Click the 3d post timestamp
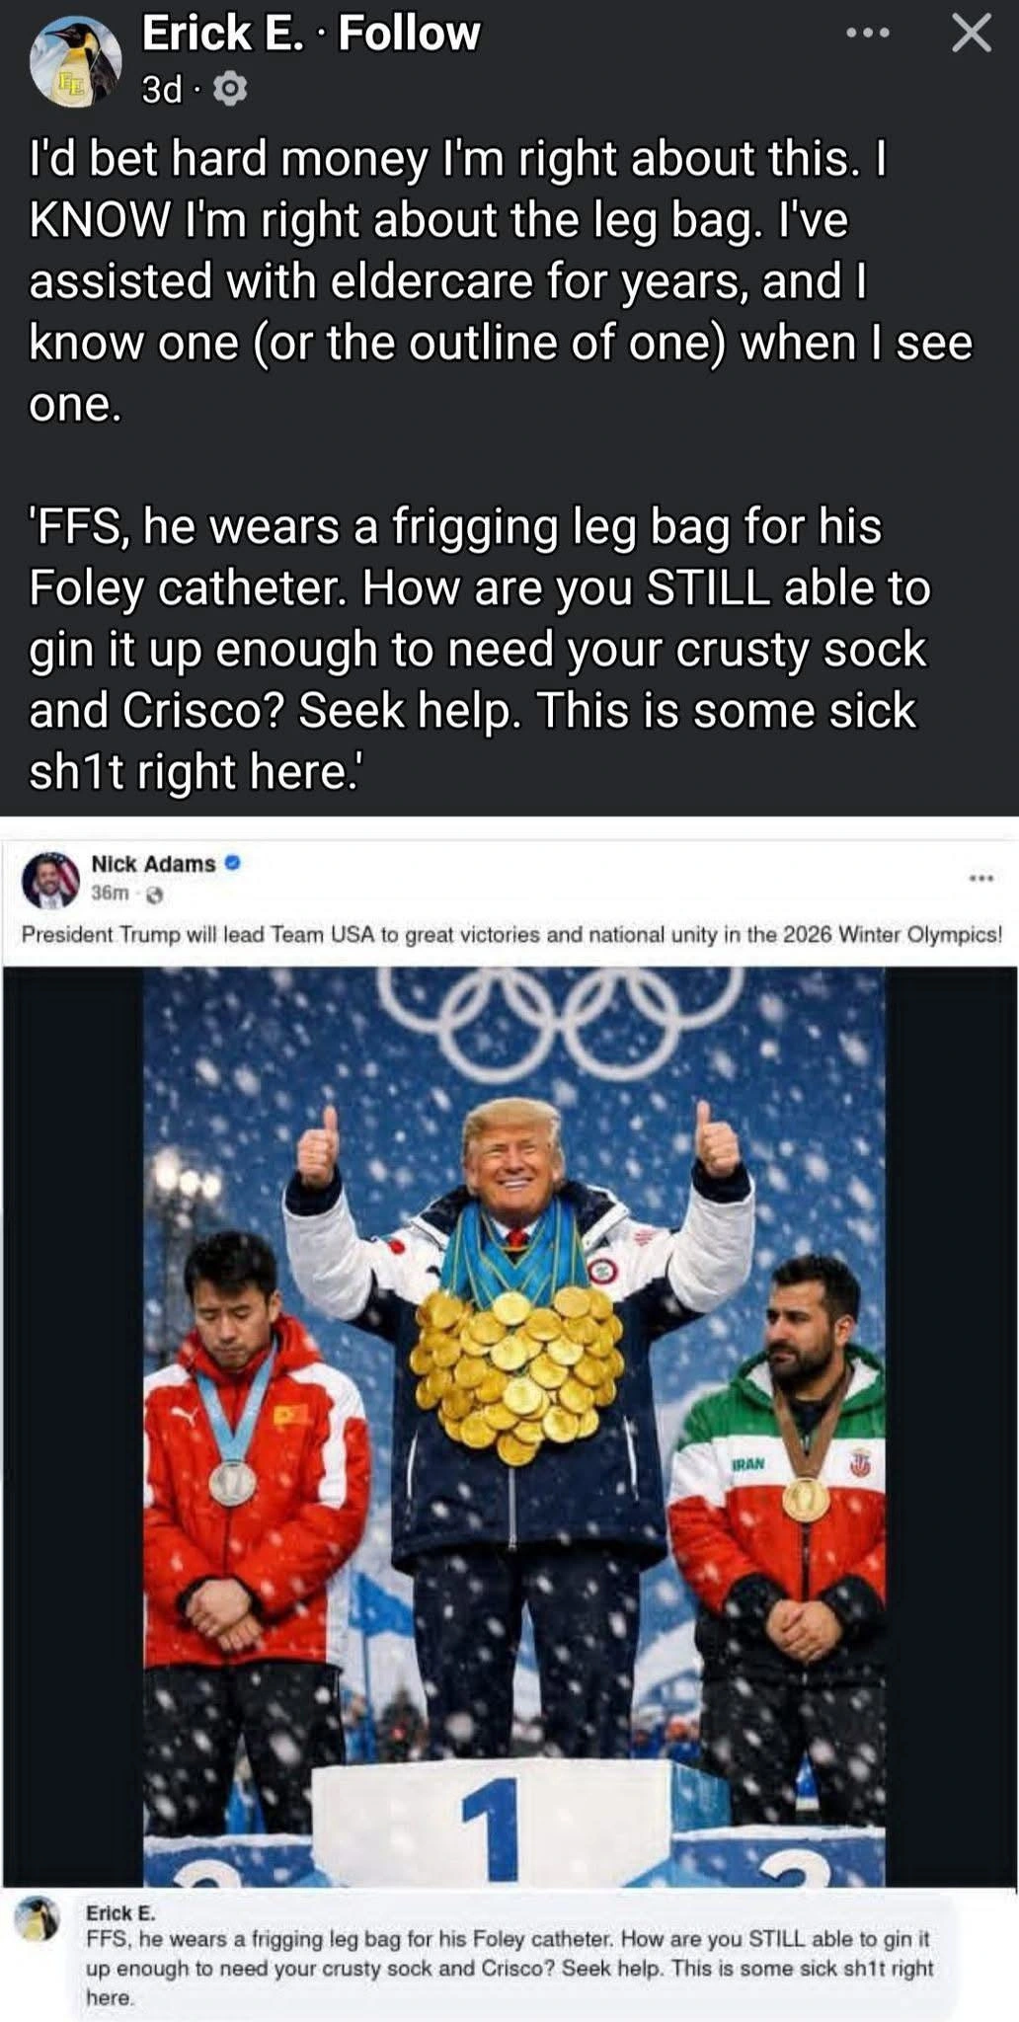Image resolution: width=1019 pixels, height=2022 pixels. tap(162, 90)
